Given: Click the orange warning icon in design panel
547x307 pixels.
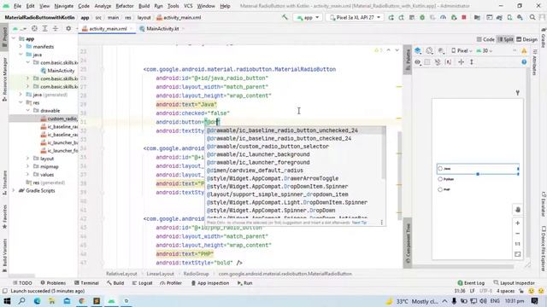Looking at the screenshot, I should click(x=524, y=51).
